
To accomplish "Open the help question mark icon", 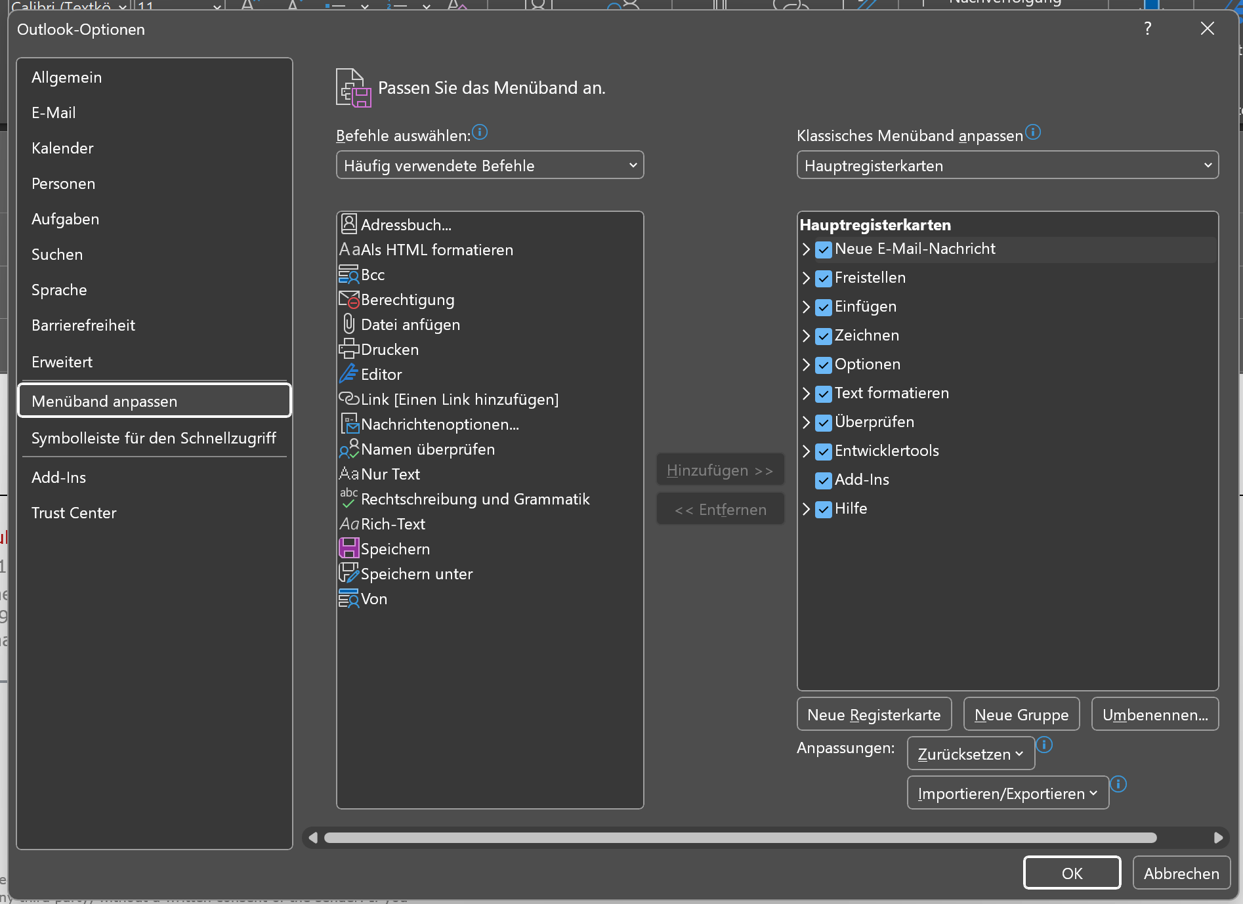I will pos(1148,28).
